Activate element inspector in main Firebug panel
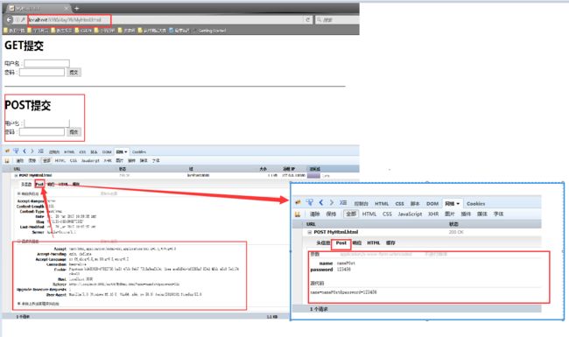Screen dimensions: 569x337 (16, 151)
